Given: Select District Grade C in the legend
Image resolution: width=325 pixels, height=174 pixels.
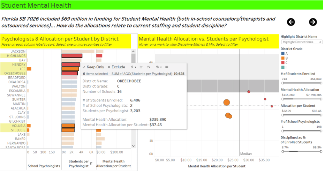Looking at the screenshot, I should [285, 63].
